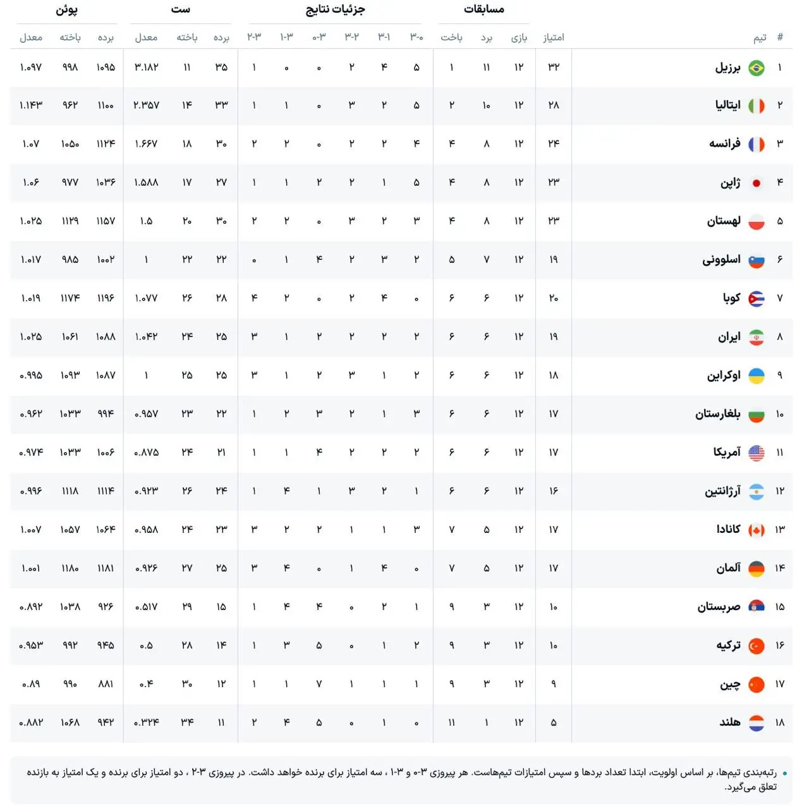Click the ranking rules footnote text

click(401, 779)
